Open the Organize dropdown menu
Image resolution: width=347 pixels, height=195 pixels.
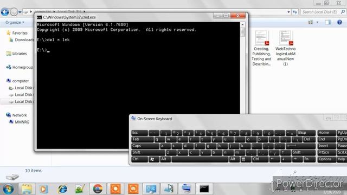coord(15,22)
